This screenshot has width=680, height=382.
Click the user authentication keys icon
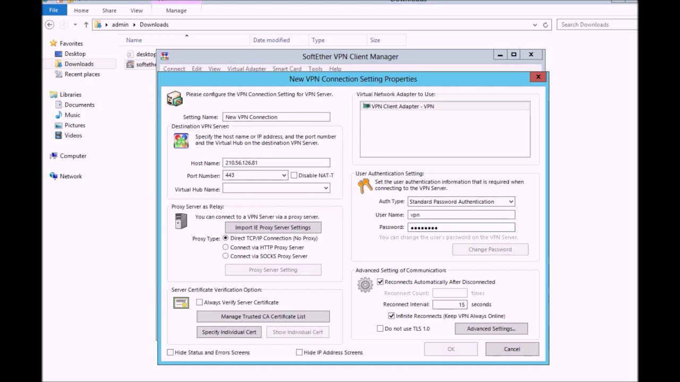tap(365, 186)
